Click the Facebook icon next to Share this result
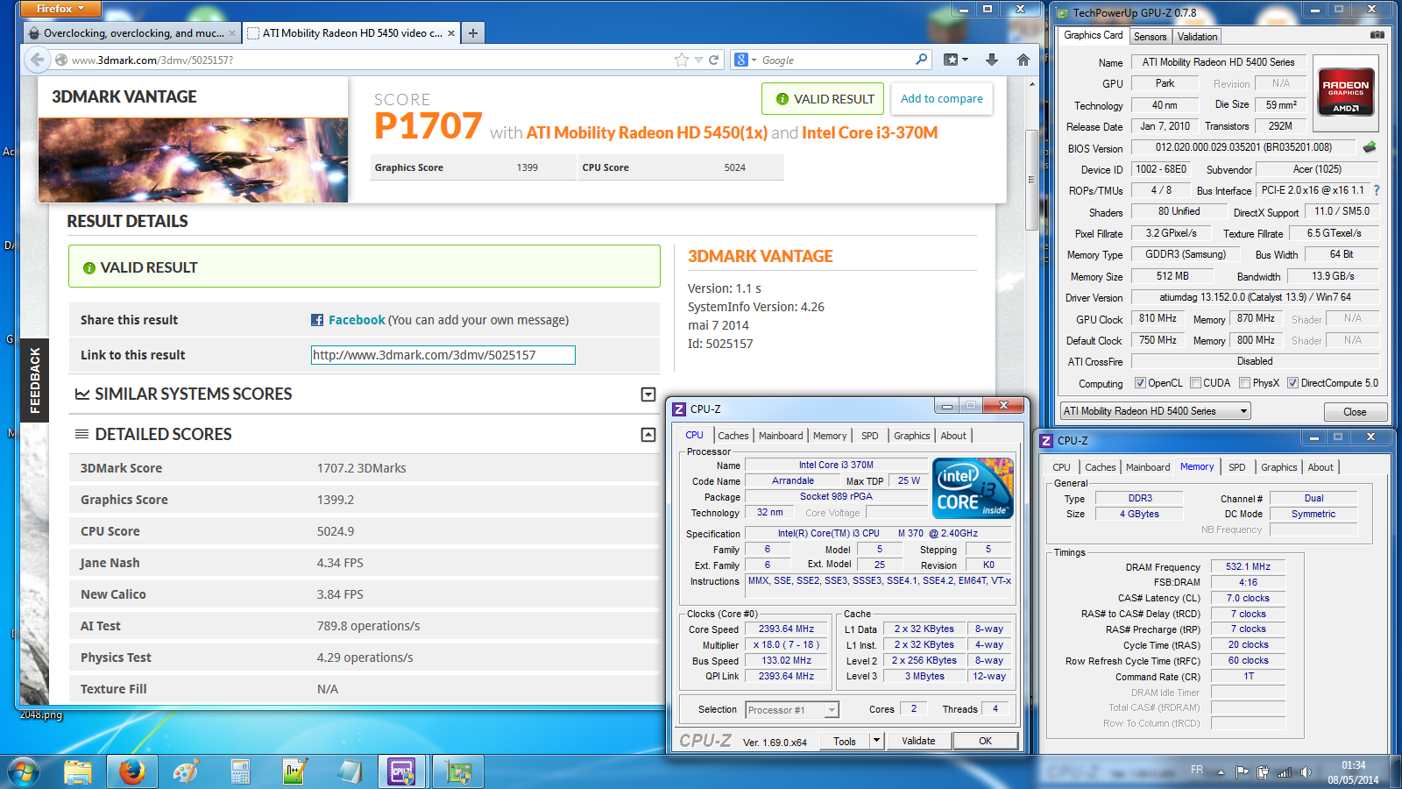This screenshot has width=1402, height=789. [x=317, y=320]
